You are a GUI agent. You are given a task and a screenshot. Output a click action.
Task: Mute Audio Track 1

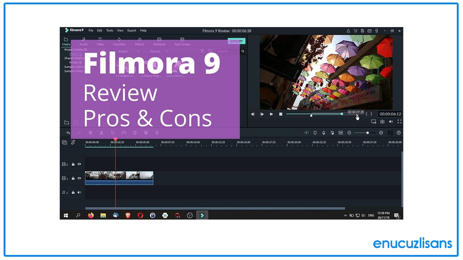tap(79, 192)
